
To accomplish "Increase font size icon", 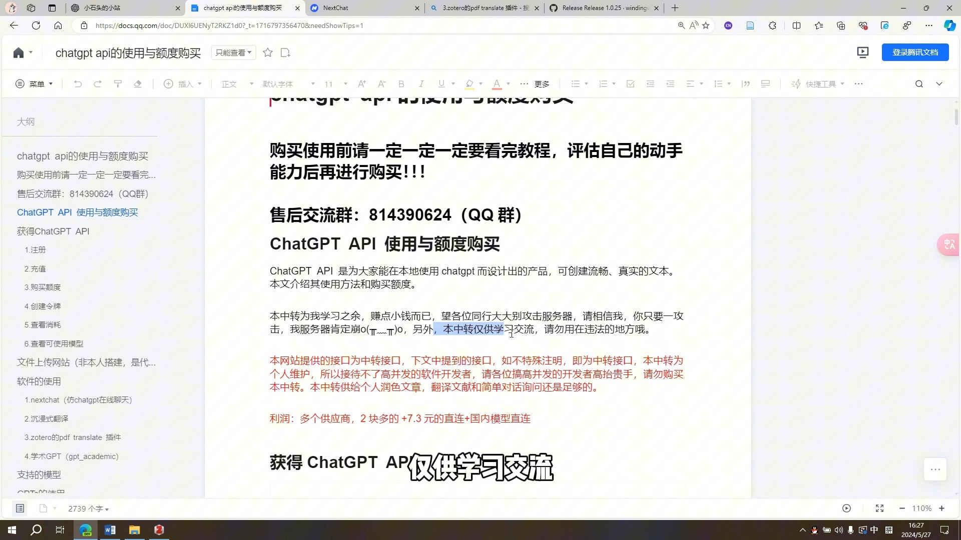I will (361, 84).
